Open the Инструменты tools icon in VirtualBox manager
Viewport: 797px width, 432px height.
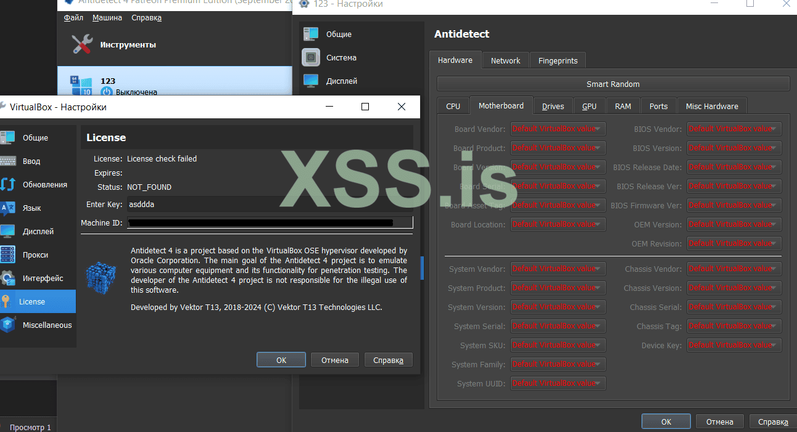(81, 44)
